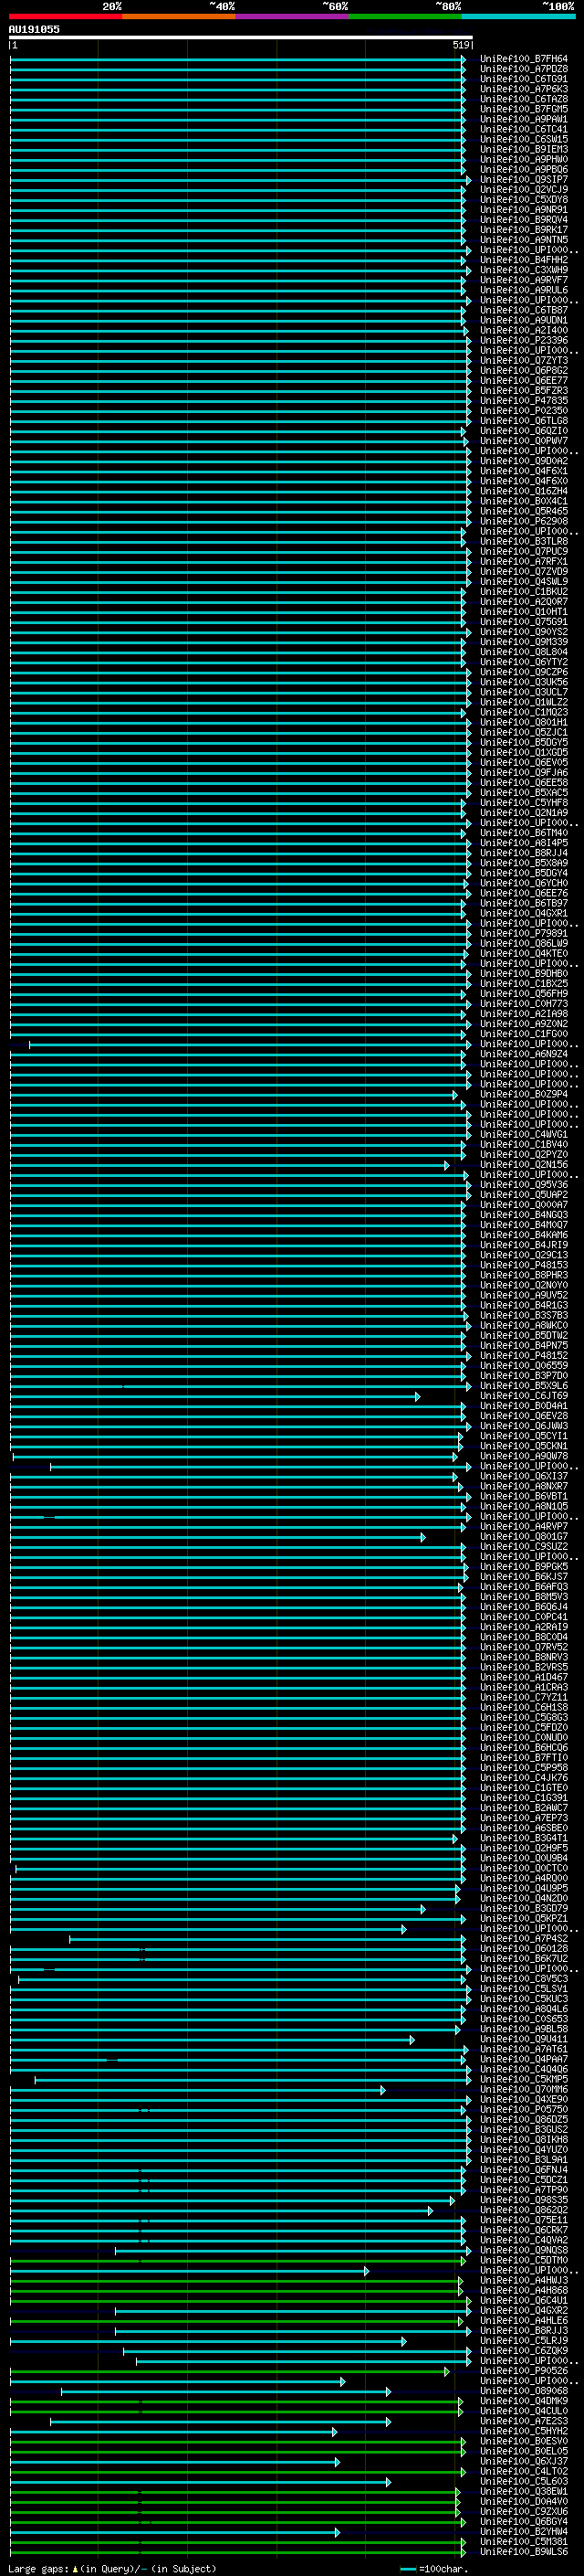The height and width of the screenshot is (2576, 584).
Task: Click the UniRef100_P48153 label
Action: pos(523,1265)
